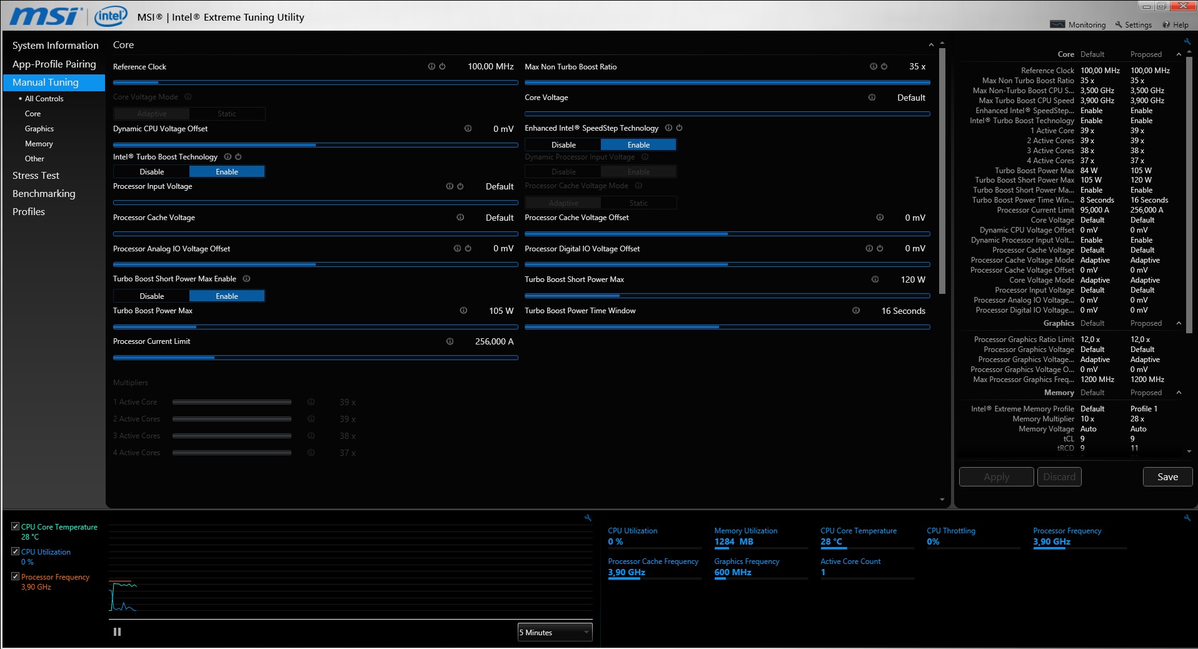The width and height of the screenshot is (1198, 649).
Task: Reset Enhanced Intel SpeedStep Technology setting
Action: [x=679, y=128]
